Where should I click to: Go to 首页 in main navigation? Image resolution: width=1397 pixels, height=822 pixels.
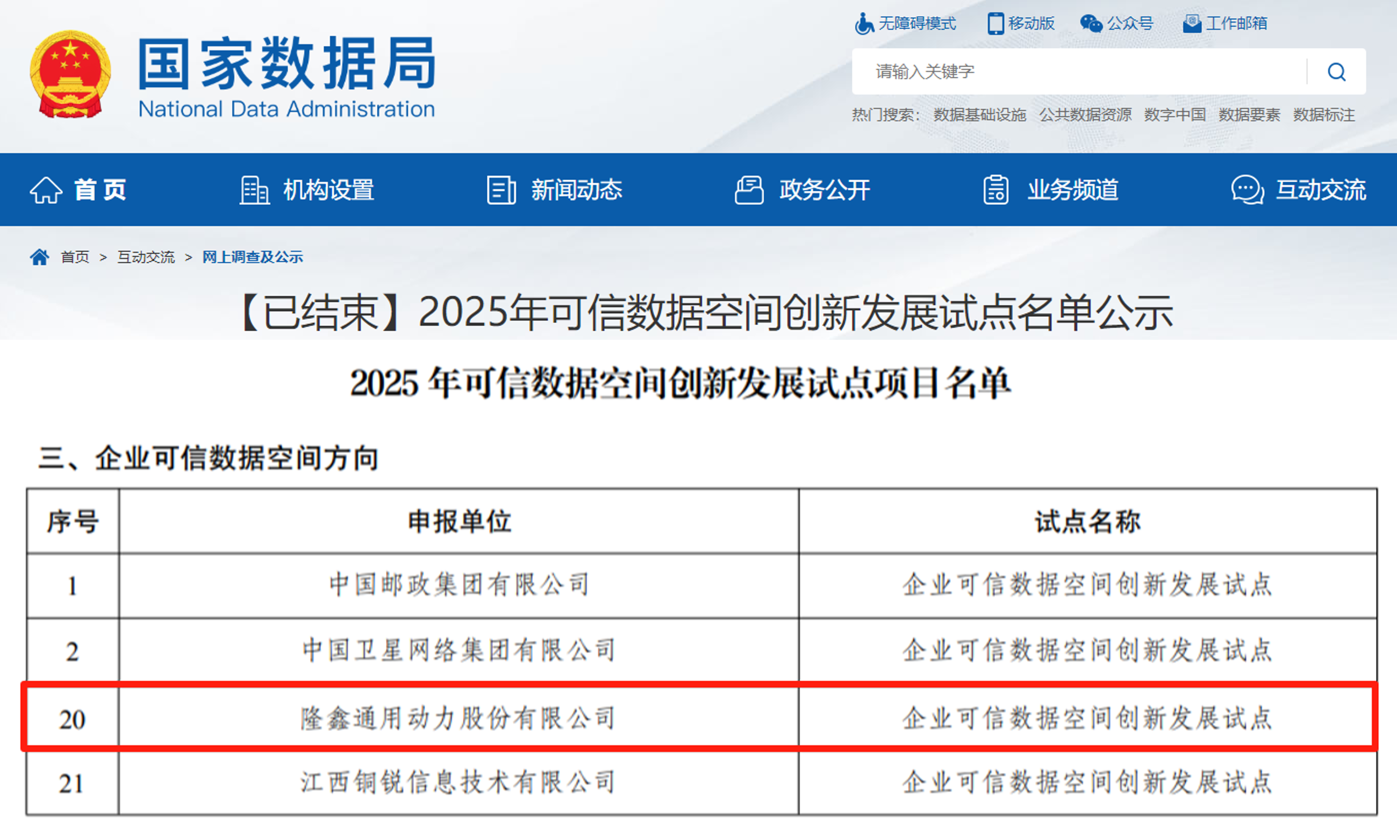101,190
